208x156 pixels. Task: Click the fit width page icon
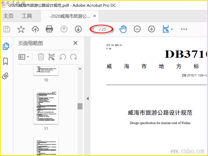click(x=166, y=29)
